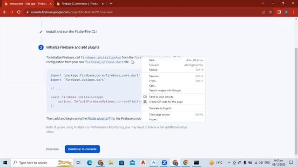Click the volume speaker tray icon
This screenshot has height=167, width=298.
click(x=261, y=162)
